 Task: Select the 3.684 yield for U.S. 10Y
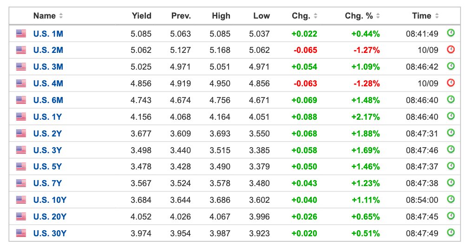141,200
